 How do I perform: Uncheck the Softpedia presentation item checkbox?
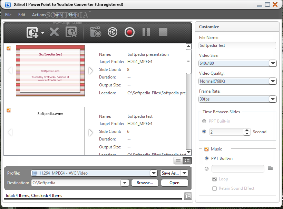pyautogui.click(x=9, y=48)
